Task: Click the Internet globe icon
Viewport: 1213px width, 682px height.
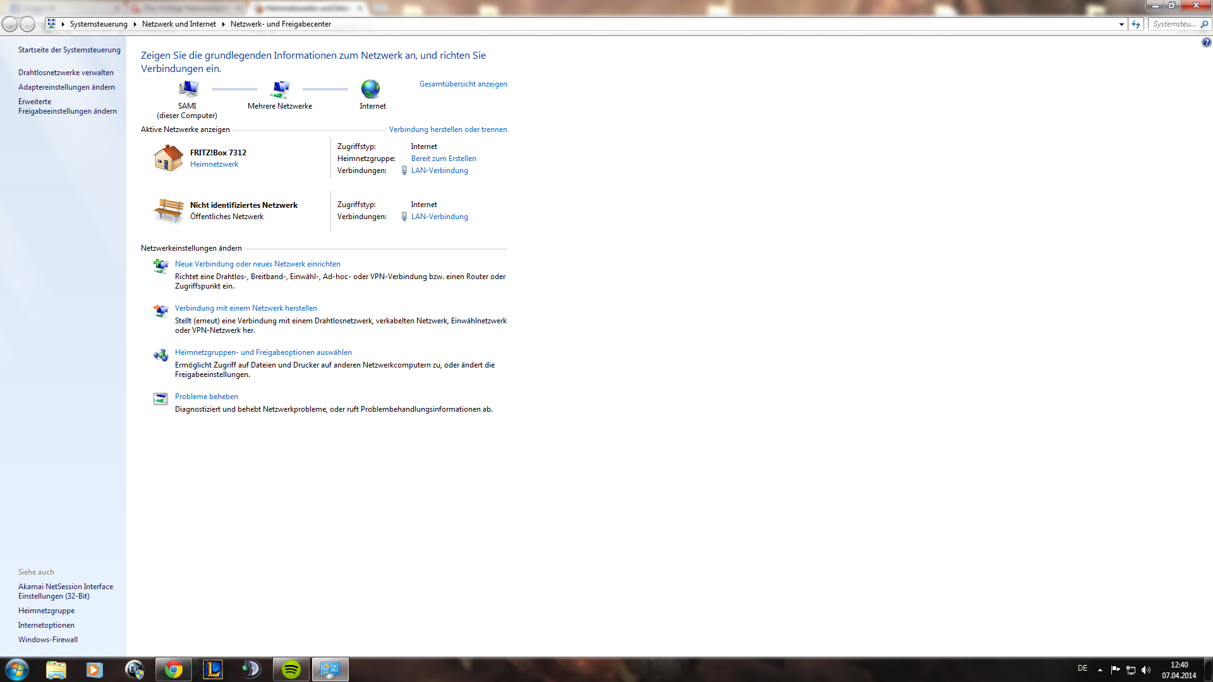Action: [x=371, y=89]
